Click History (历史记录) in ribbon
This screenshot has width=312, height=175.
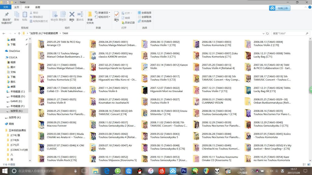click(x=128, y=22)
